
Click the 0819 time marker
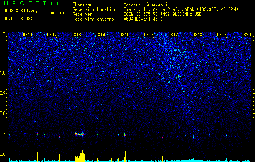click(222, 35)
